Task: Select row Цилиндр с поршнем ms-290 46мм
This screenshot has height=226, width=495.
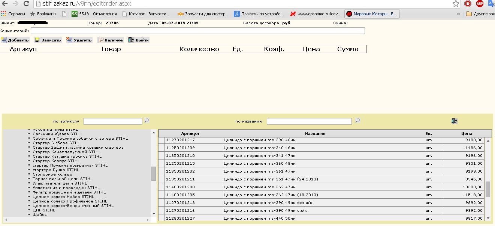Action: click(321, 140)
